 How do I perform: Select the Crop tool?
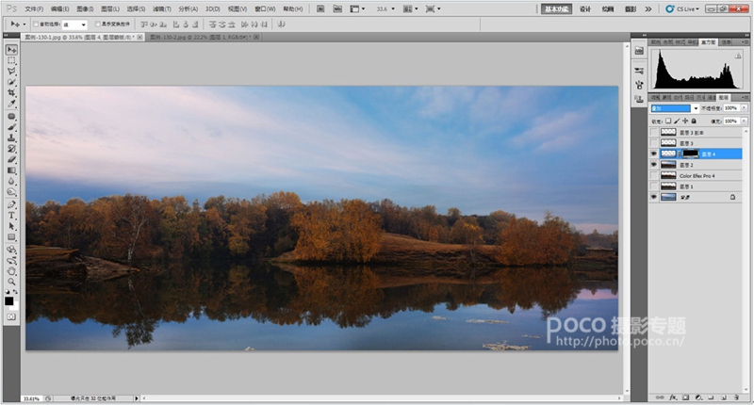click(11, 92)
